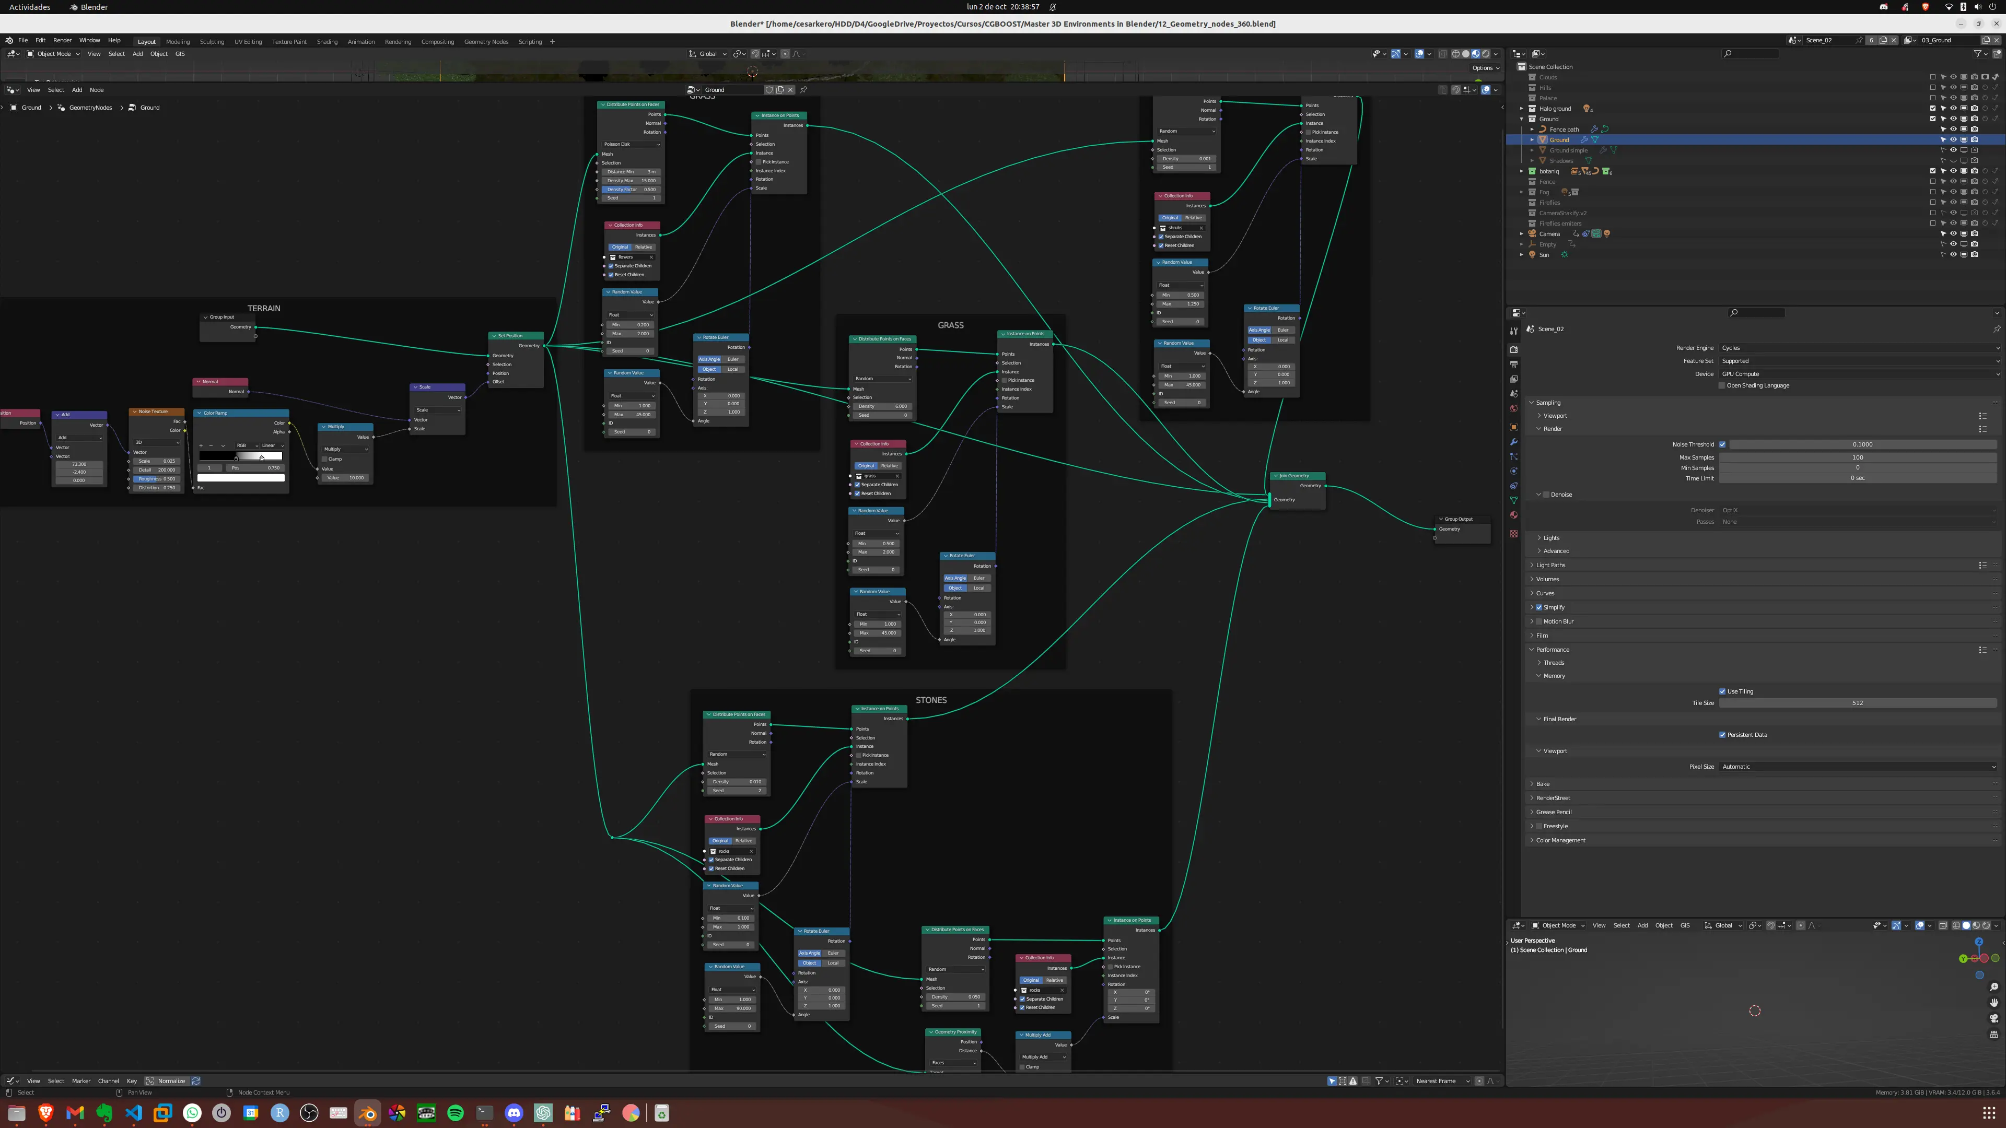Open the Render Engine dropdown showing Cycles
2006x1128 pixels.
coord(1859,348)
